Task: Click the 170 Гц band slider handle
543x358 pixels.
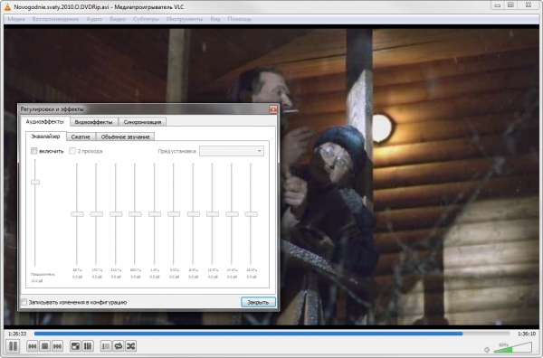Action: click(x=96, y=214)
